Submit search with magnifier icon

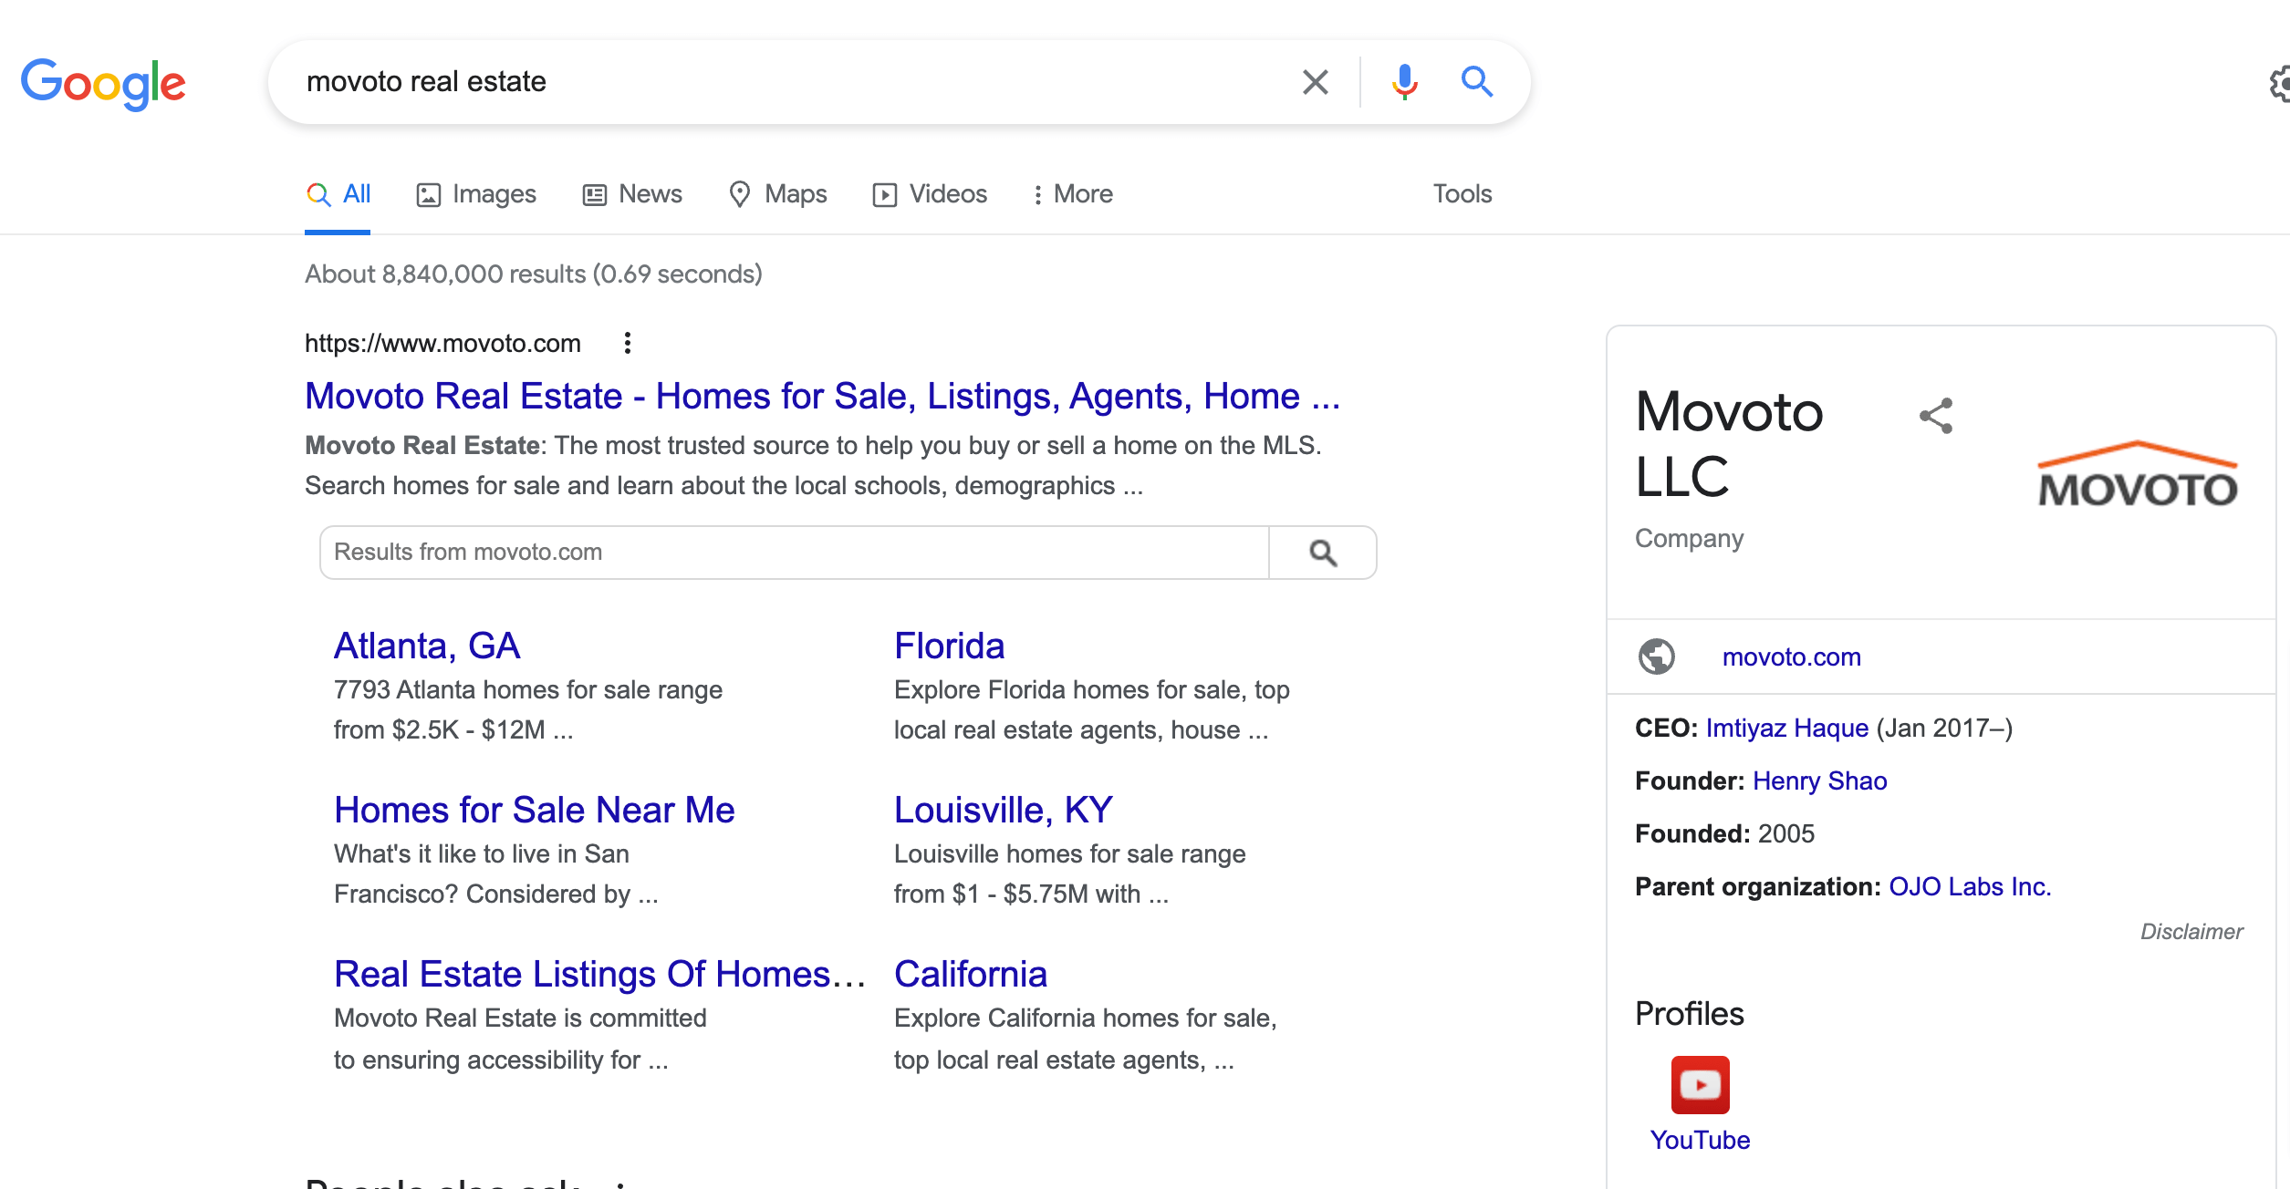pos(1477,82)
